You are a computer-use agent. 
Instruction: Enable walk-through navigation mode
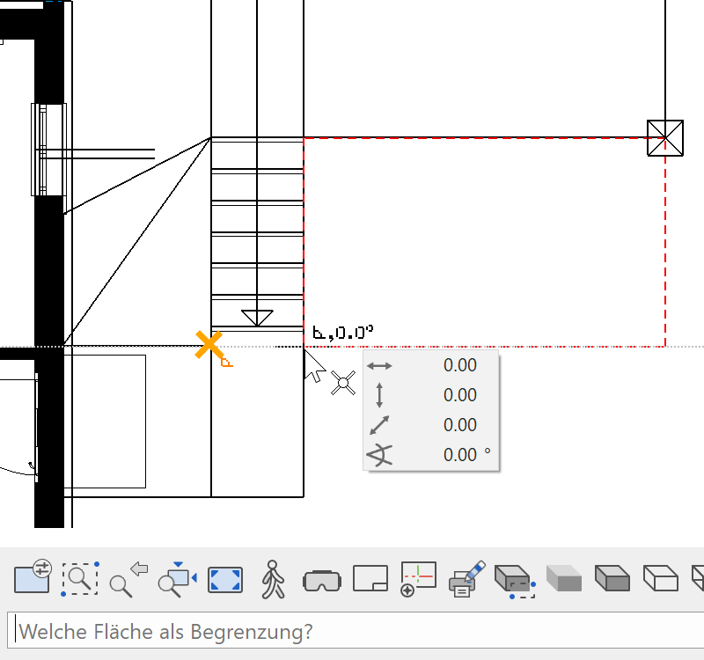pos(271,579)
